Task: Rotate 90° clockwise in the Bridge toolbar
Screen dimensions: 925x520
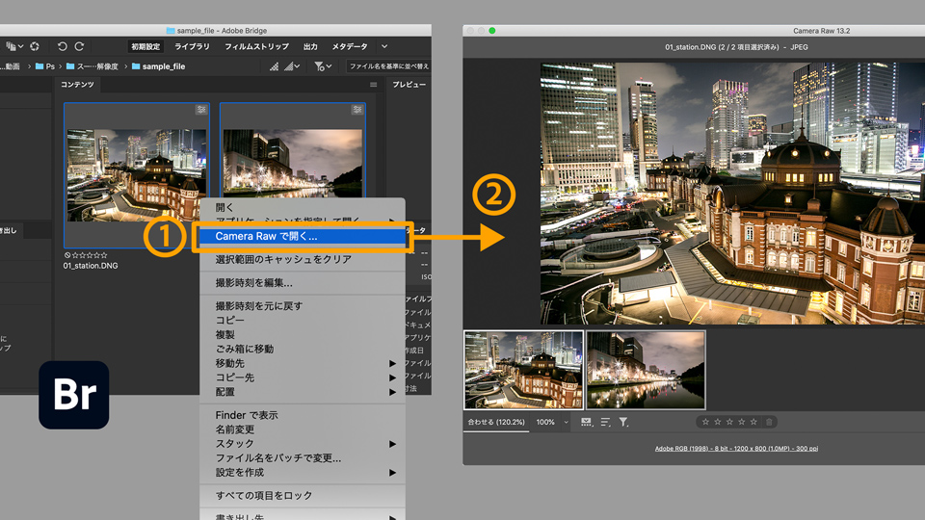Action: coord(79,46)
